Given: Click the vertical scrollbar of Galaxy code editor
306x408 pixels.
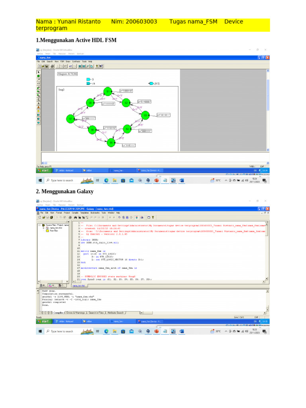Looking at the screenshot, I should point(267,251).
